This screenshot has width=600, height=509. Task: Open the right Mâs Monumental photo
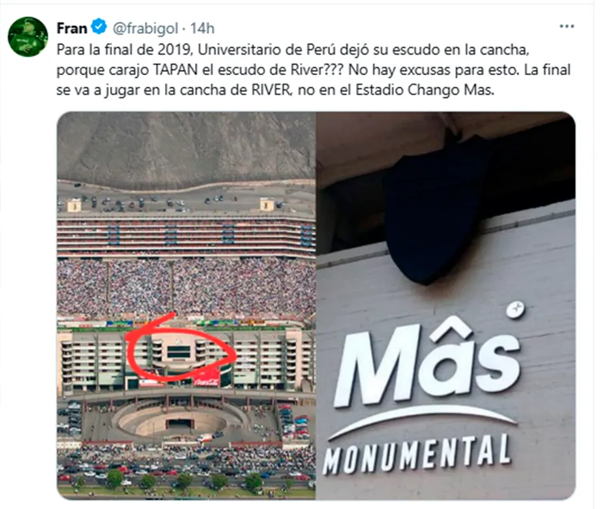click(x=446, y=305)
